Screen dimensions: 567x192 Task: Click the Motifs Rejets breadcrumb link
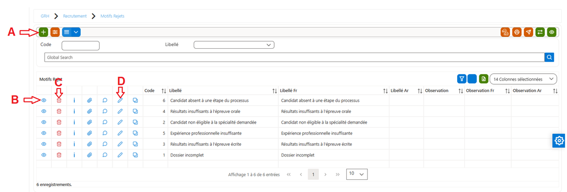point(113,16)
